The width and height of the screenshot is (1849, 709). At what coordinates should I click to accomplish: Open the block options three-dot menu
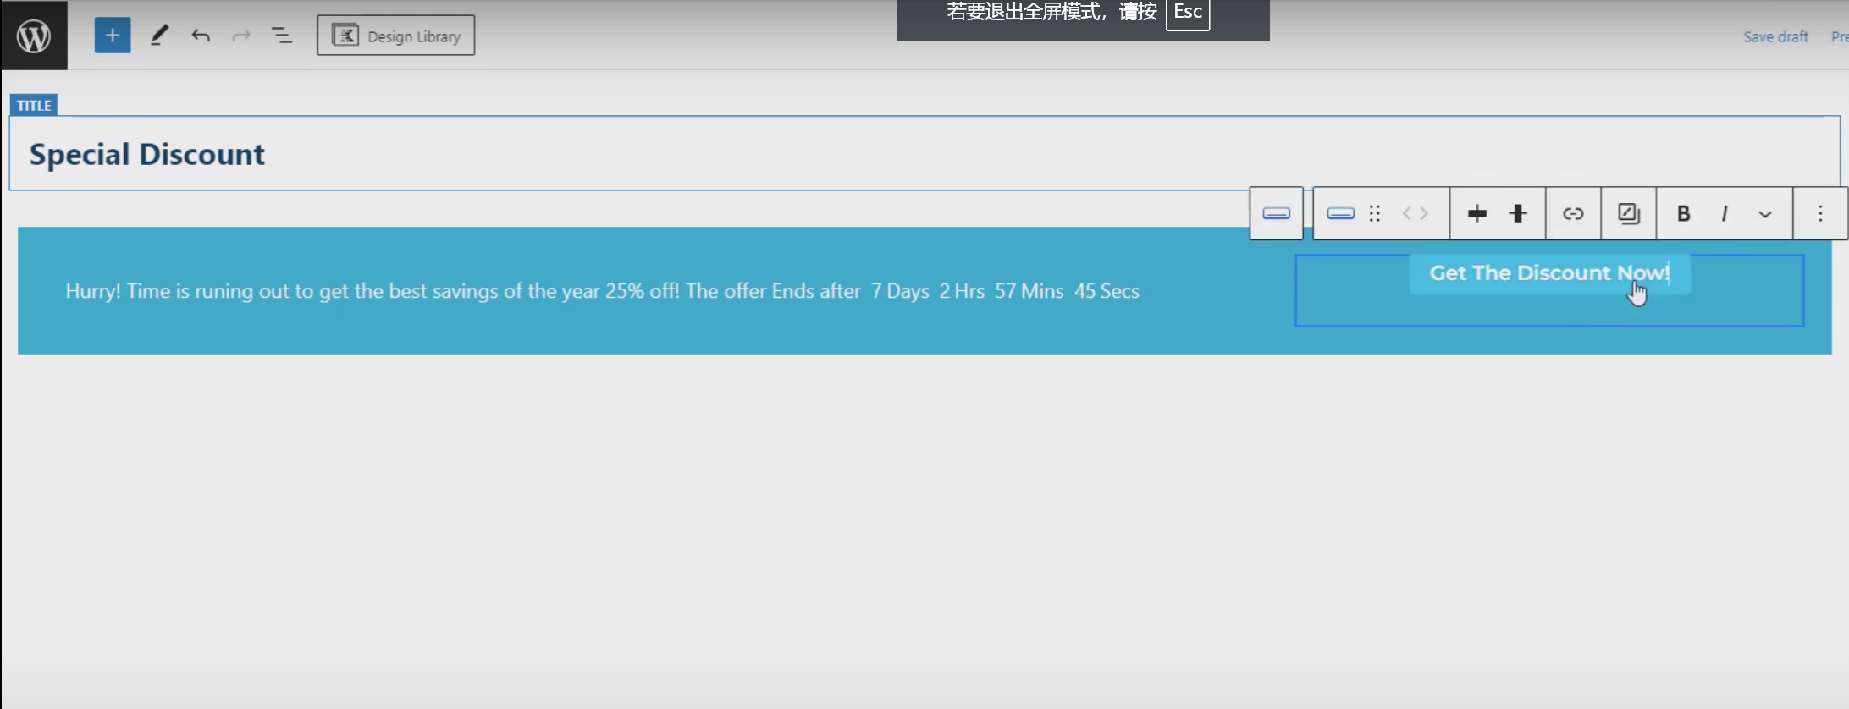1820,213
